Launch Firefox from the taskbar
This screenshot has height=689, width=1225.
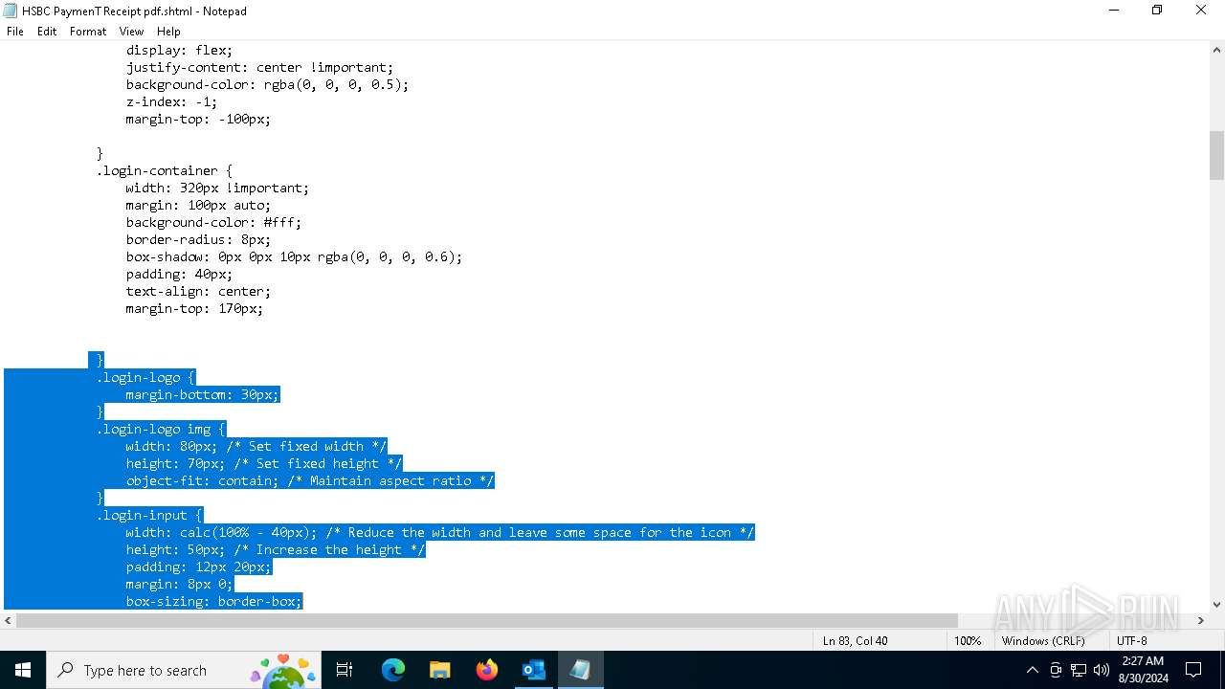coord(486,670)
